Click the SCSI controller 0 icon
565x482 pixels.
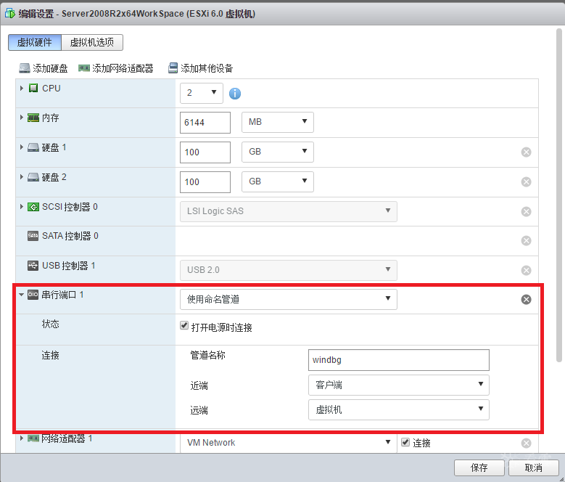33,207
